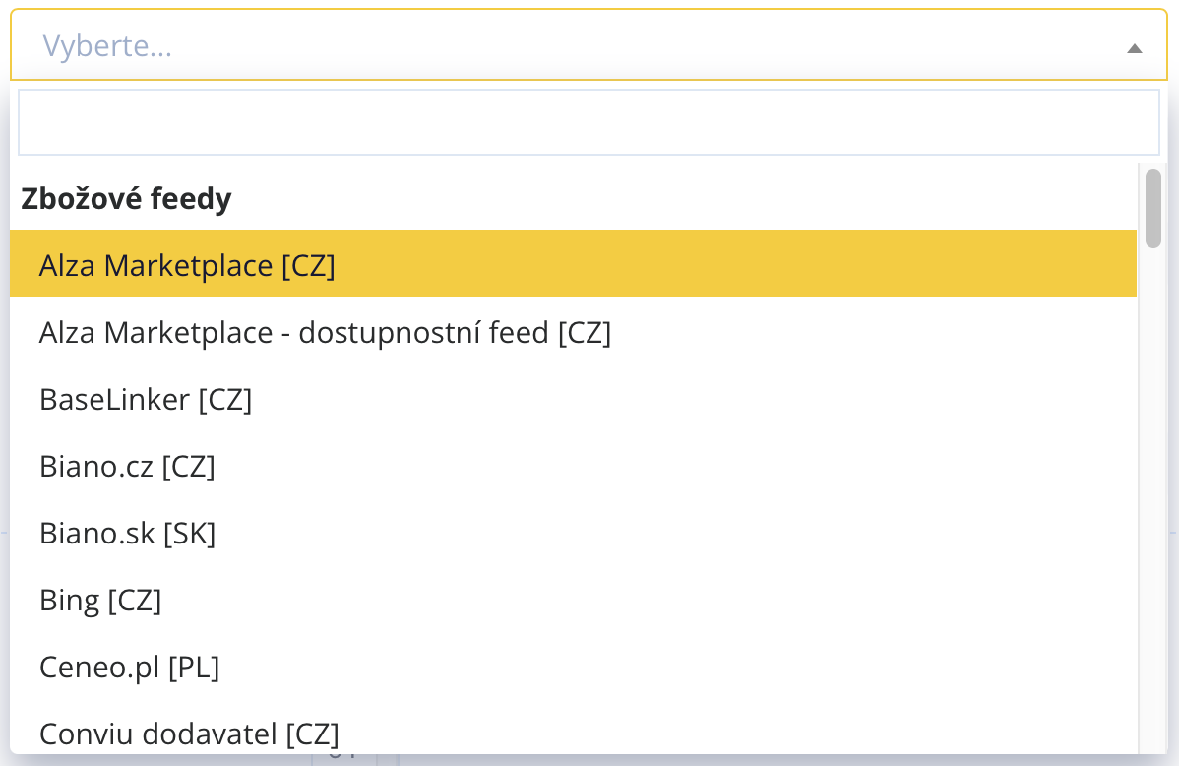Select Alza Marketplace [CZ] option
This screenshot has width=1179, height=766.
pos(187,265)
